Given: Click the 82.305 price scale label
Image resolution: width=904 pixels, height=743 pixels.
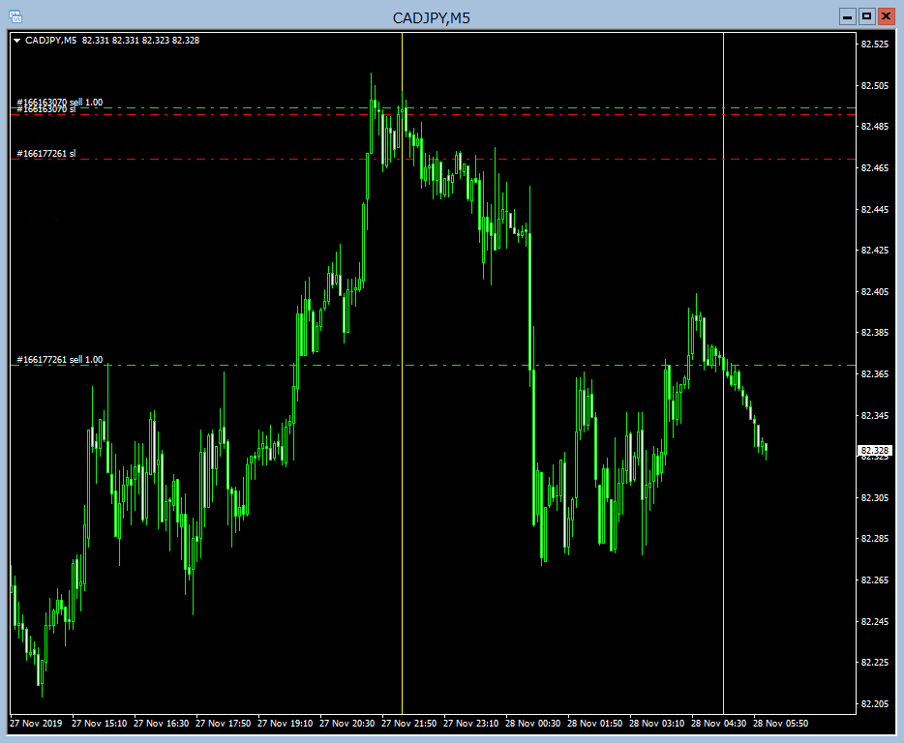Looking at the screenshot, I should (x=875, y=498).
